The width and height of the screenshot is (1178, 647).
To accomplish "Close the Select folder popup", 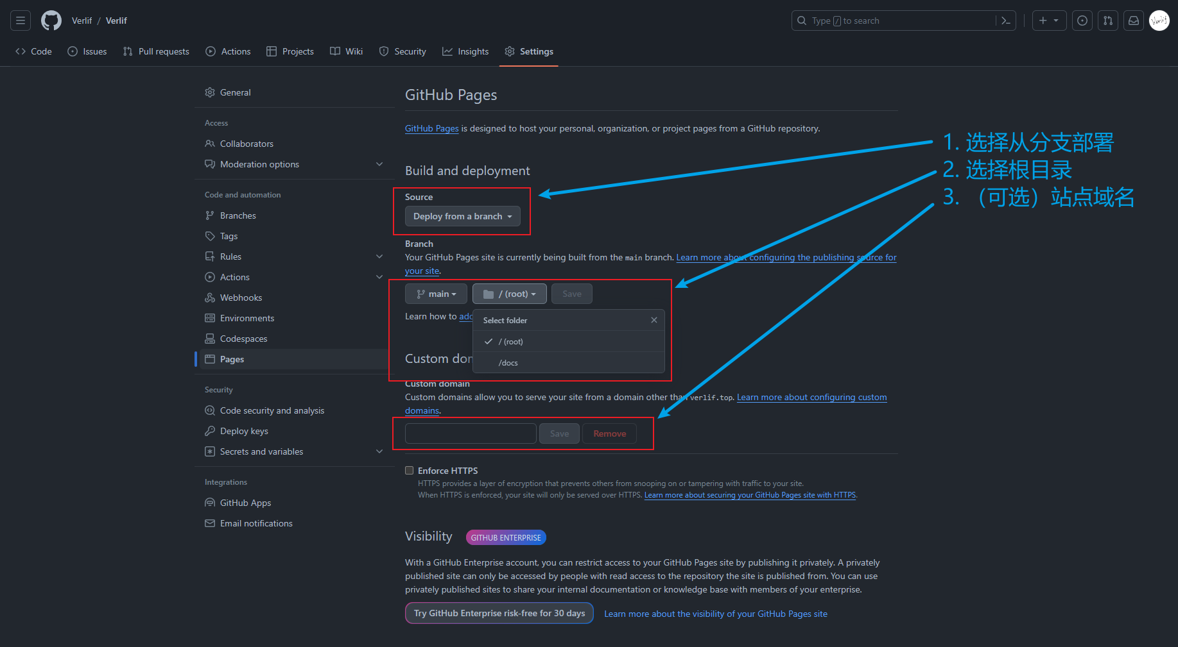I will [x=654, y=320].
